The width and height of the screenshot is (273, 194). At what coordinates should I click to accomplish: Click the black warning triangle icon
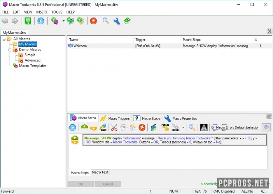click(x=204, y=128)
